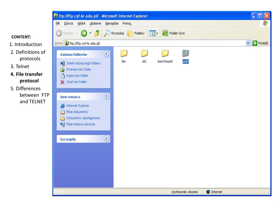
Task: Select the bin folder icon
Action: click(x=124, y=53)
